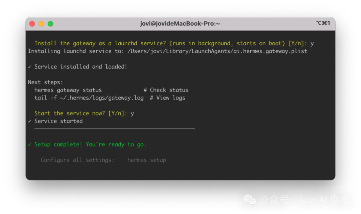The height and width of the screenshot is (214, 361).
Task: Click the green 'Setup complete! You're ready to go.' line
Action: [x=87, y=144]
